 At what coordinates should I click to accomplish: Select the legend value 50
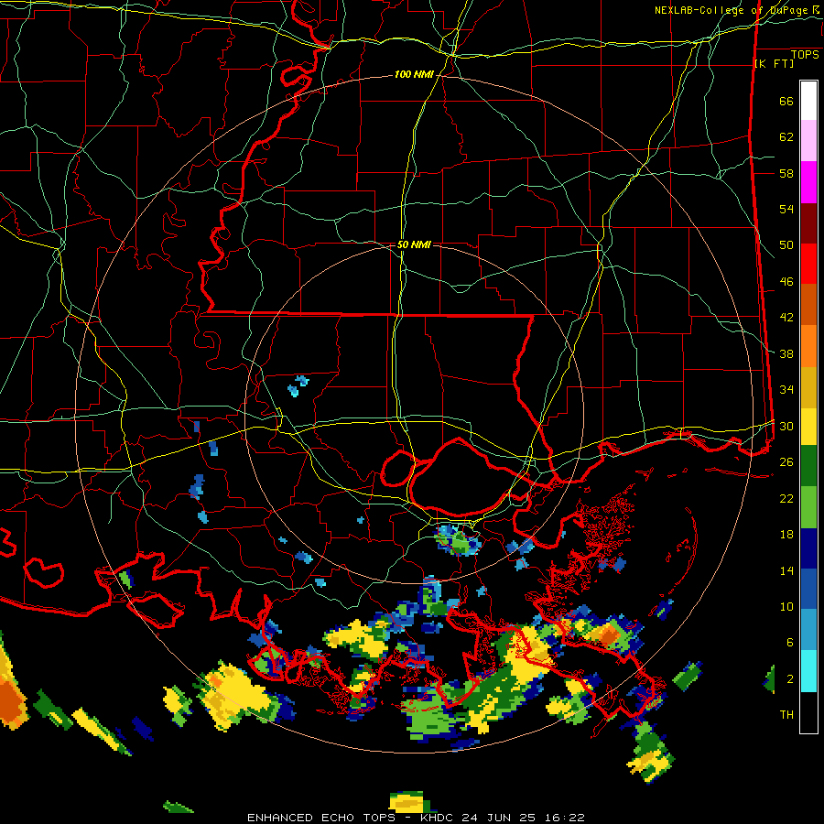pos(786,245)
